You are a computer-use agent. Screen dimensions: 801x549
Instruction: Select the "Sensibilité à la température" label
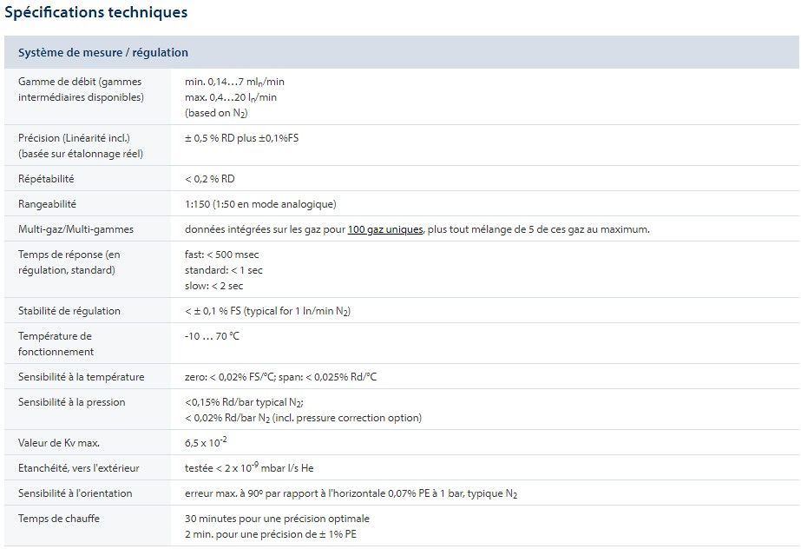click(x=82, y=377)
